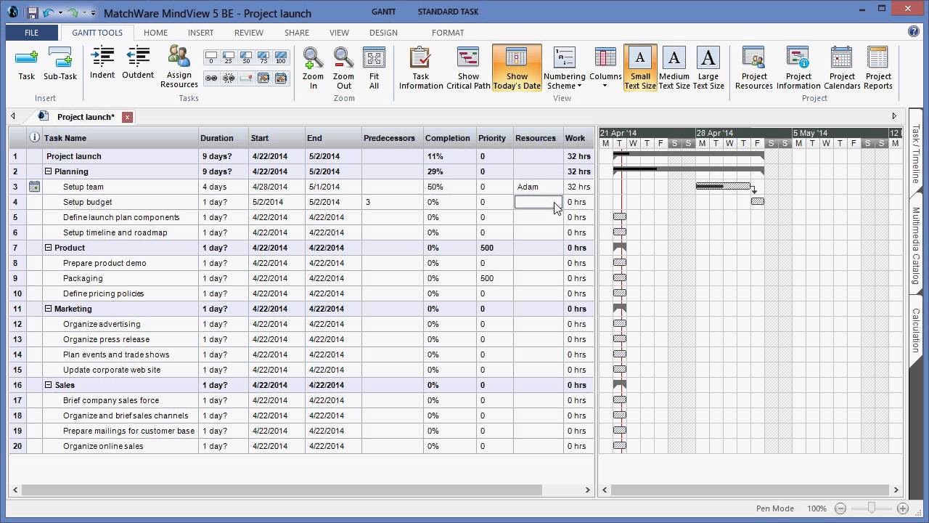Switch to the SHARE ribbon tab

(297, 33)
